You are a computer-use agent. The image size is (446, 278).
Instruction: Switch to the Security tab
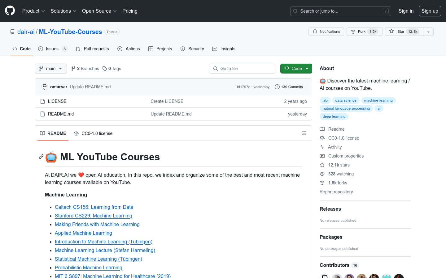pos(192,49)
